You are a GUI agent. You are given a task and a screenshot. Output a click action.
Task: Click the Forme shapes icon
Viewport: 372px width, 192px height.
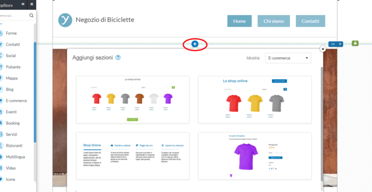point(1,33)
